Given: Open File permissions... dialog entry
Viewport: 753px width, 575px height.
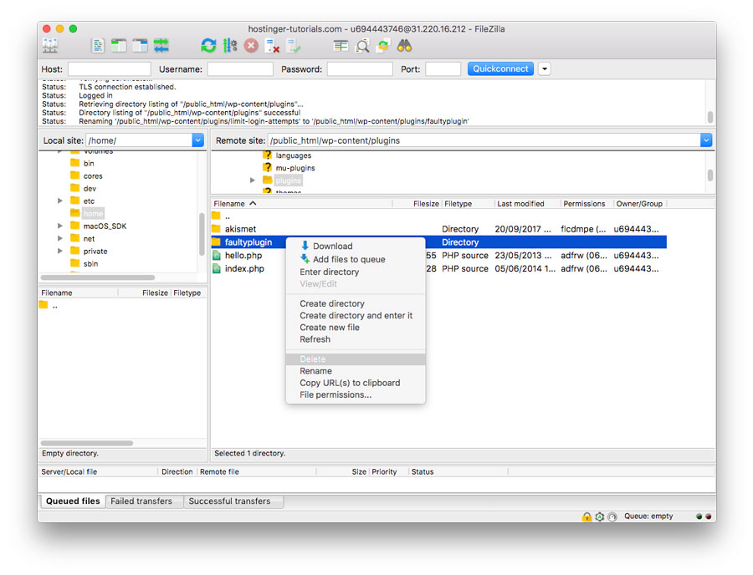Looking at the screenshot, I should [356, 395].
